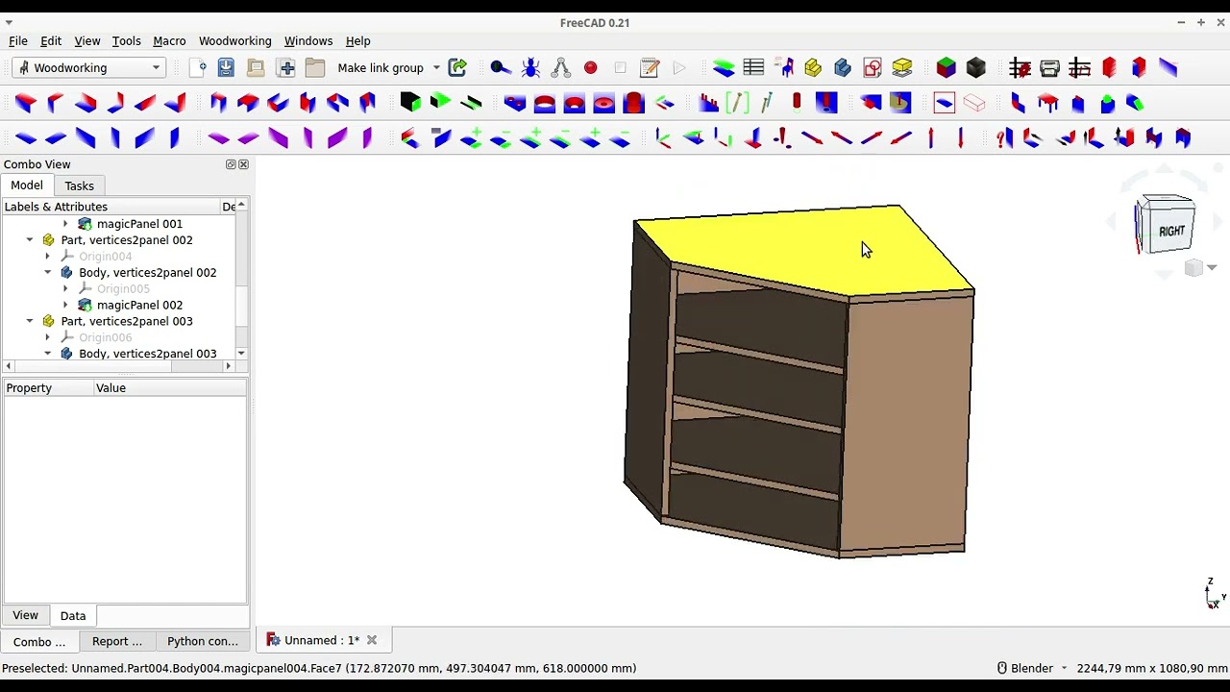Click the save document icon
The width and height of the screenshot is (1230, 692).
(x=226, y=67)
